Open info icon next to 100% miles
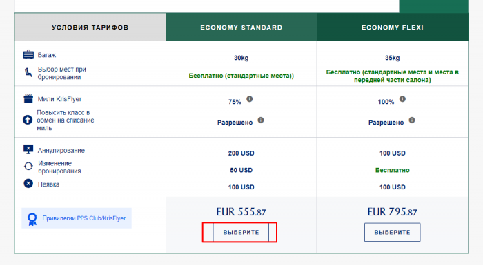The image size is (483, 265). (x=402, y=99)
